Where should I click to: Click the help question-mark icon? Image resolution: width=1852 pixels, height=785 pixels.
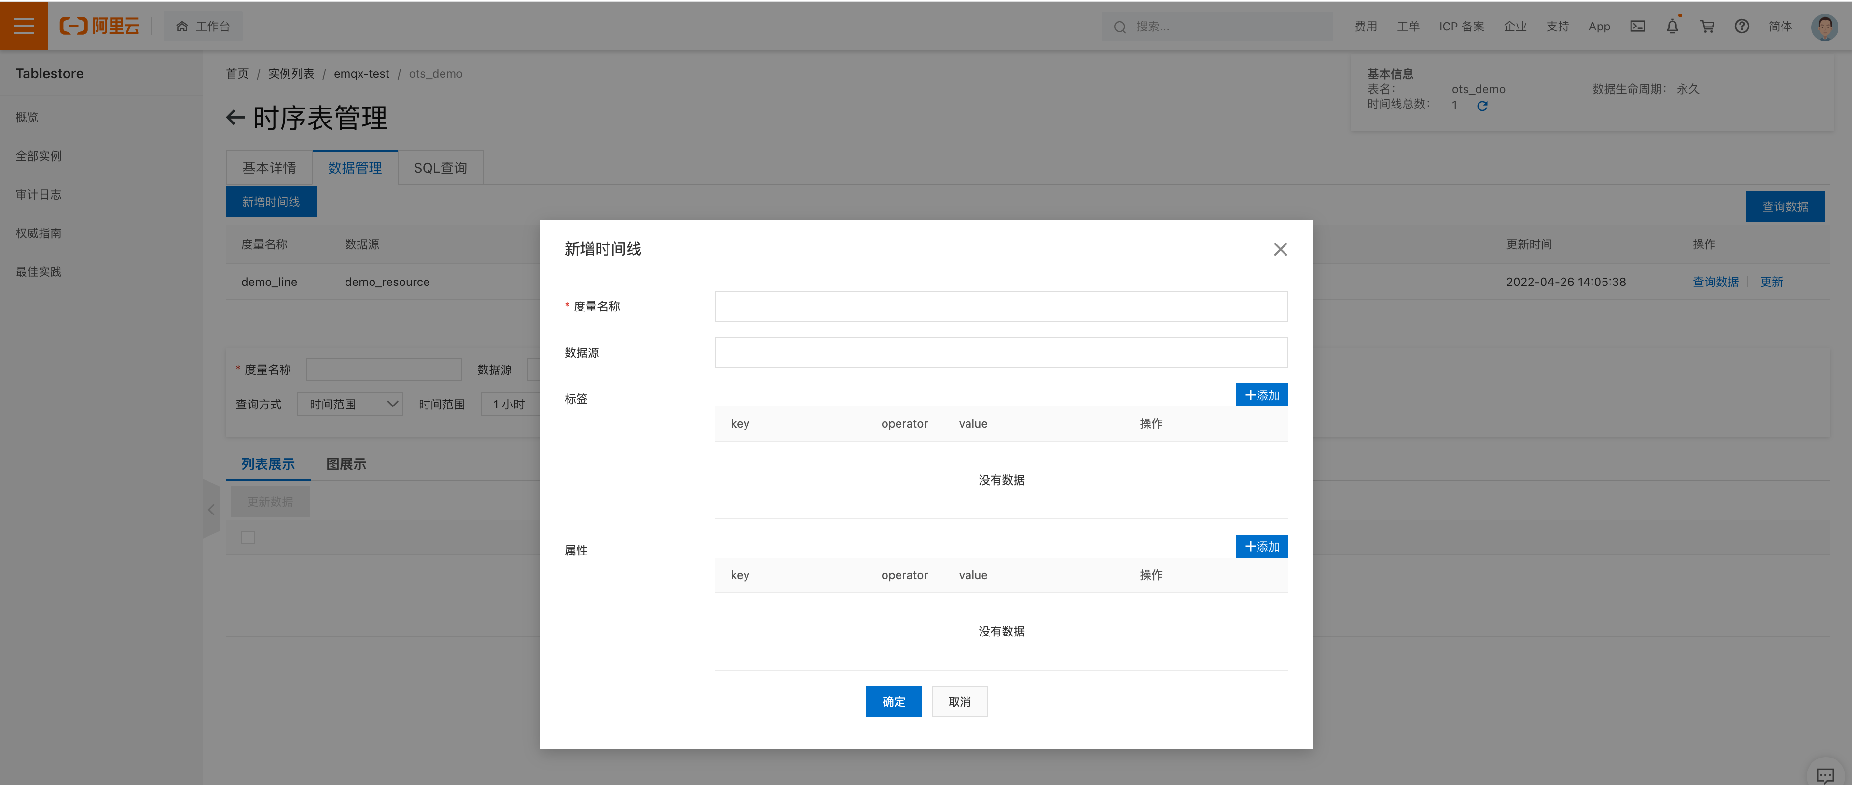pyautogui.click(x=1741, y=26)
